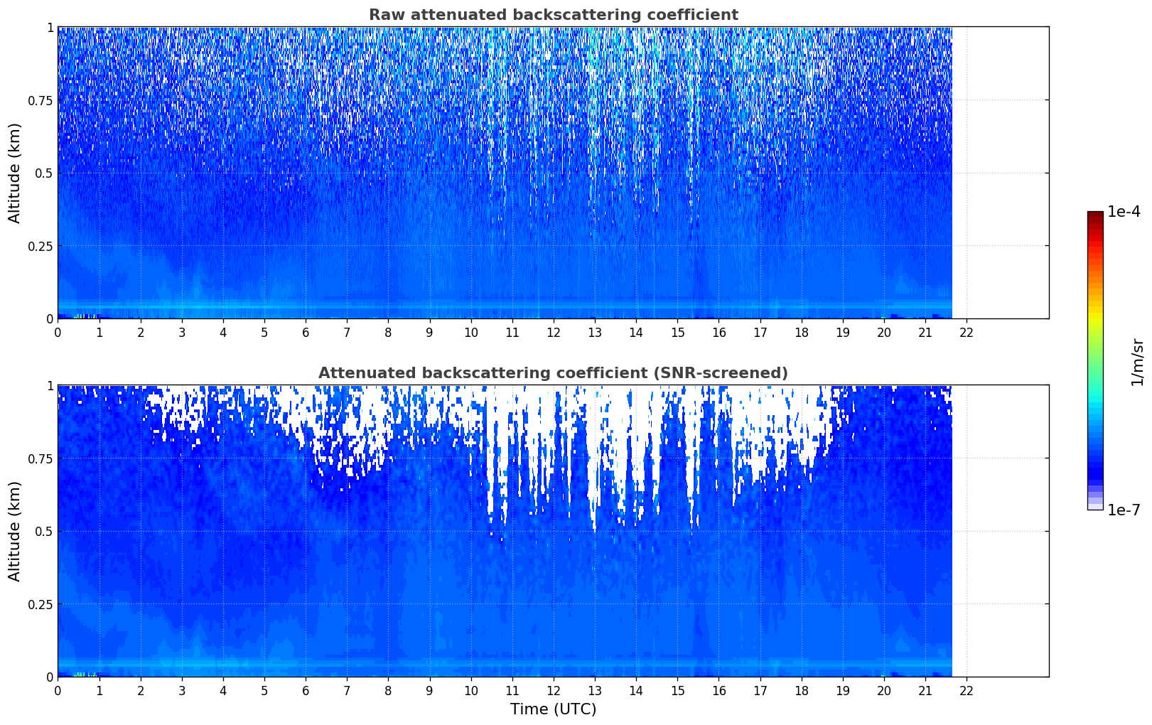Click the '0.5' altitude tick on SNR-screened plot
The height and width of the screenshot is (725, 1152).
pyautogui.click(x=44, y=531)
